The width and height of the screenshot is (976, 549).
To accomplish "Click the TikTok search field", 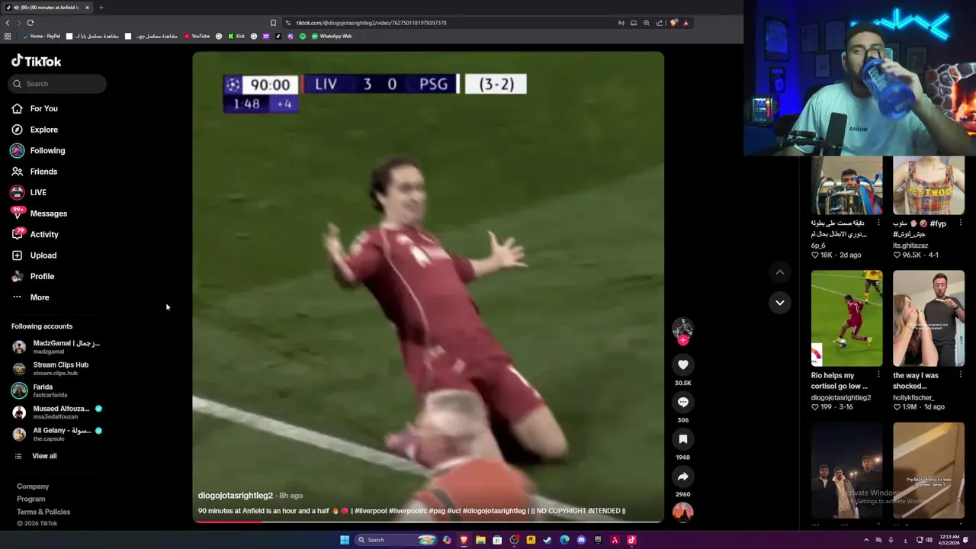I will pos(58,84).
